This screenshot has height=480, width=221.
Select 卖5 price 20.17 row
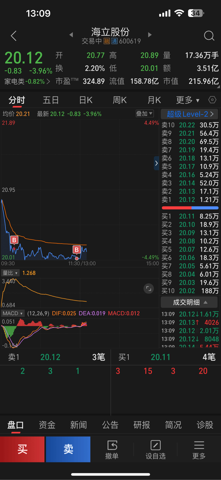(190, 167)
